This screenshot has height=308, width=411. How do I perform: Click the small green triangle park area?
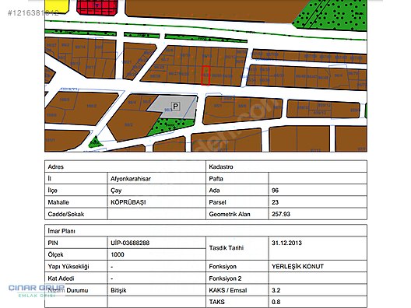tap(96, 142)
